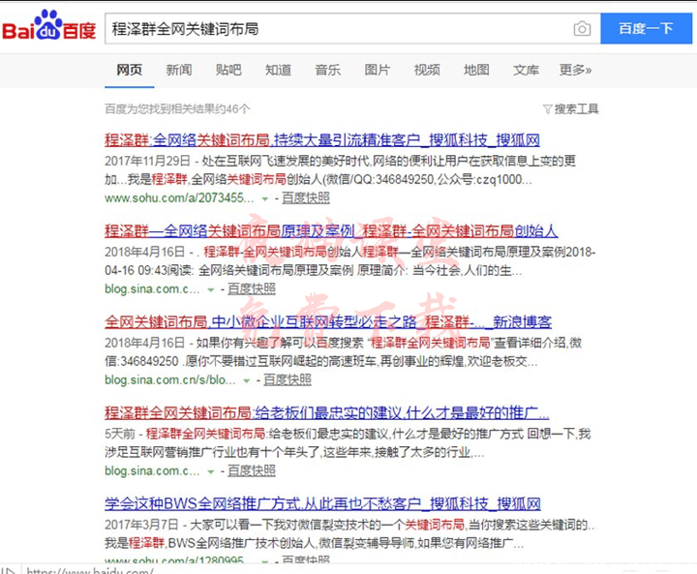Viewport: 697px width, 574px height.
Task: Select the 网页 tab
Action: (130, 70)
